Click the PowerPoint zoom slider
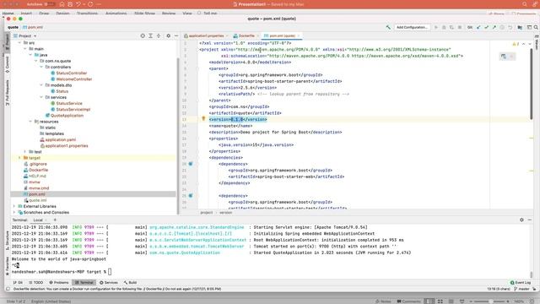The image size is (540, 304). pyautogui.click(x=491, y=301)
